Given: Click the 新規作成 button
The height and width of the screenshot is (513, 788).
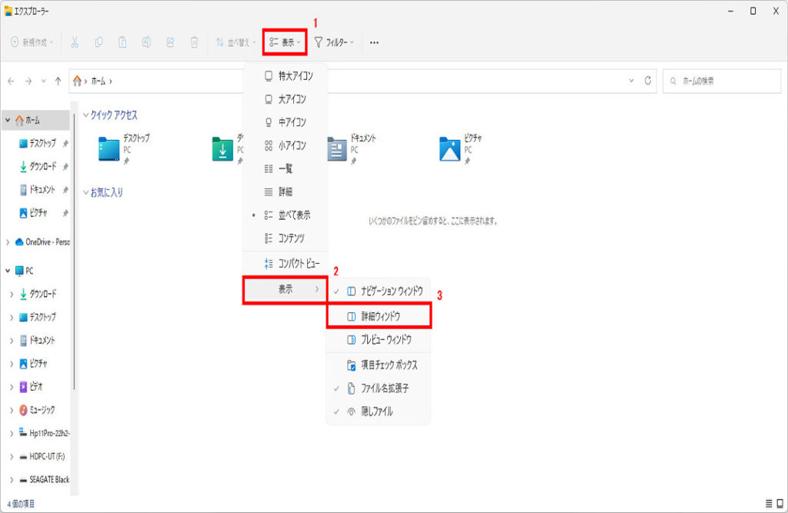Looking at the screenshot, I should pyautogui.click(x=32, y=42).
